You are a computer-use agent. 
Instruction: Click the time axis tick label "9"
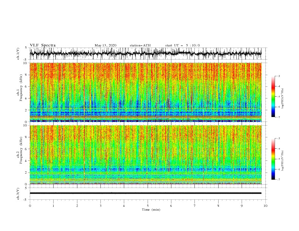pyautogui.click(x=242, y=206)
